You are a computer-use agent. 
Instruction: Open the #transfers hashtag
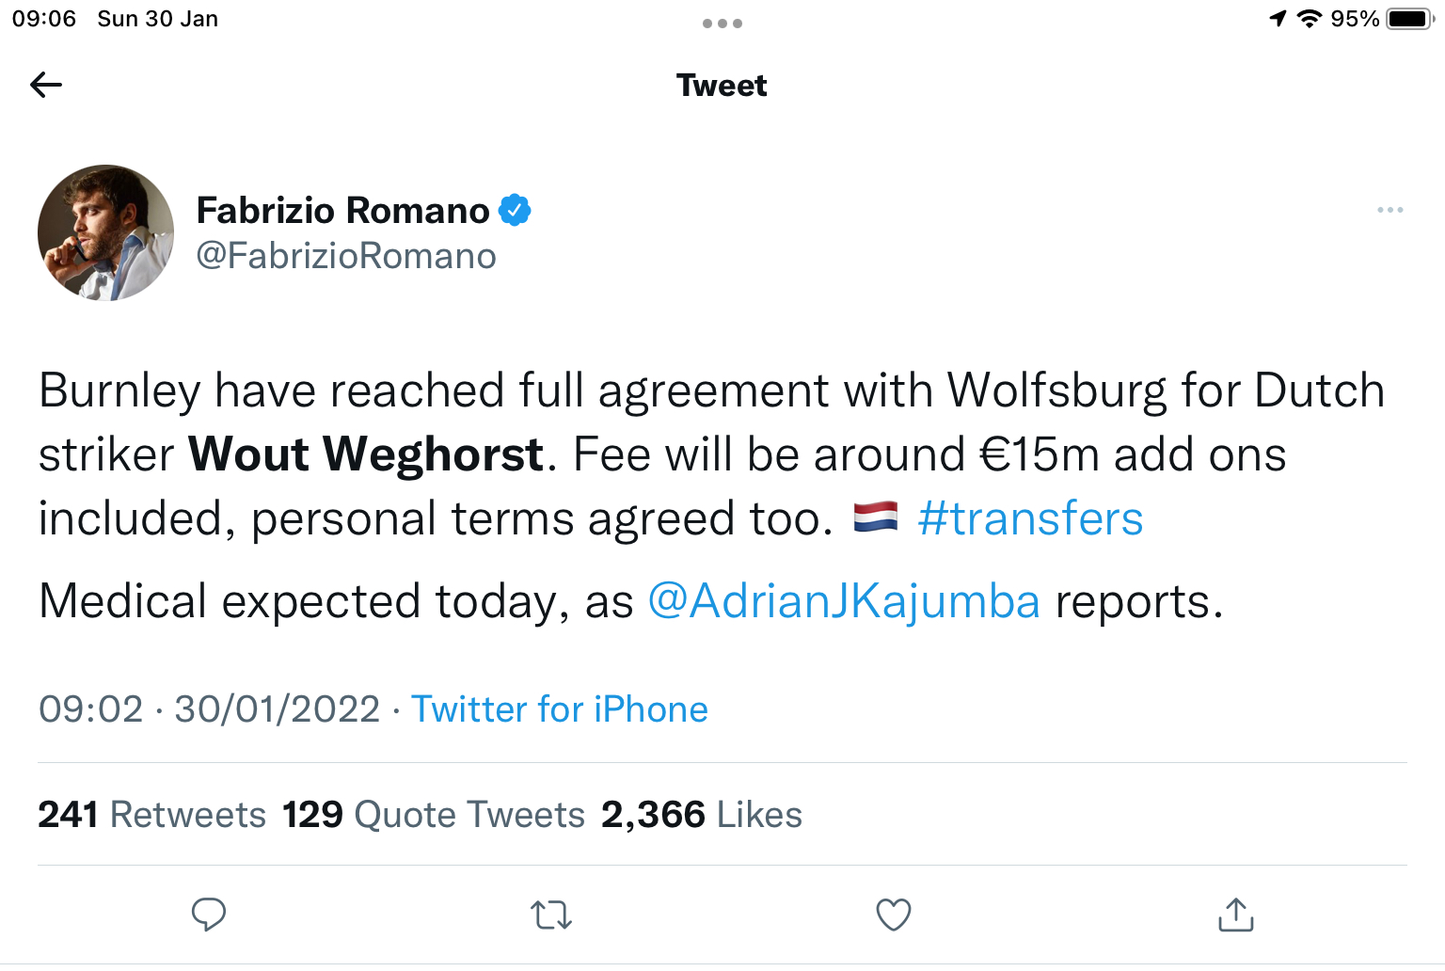[x=1030, y=519]
